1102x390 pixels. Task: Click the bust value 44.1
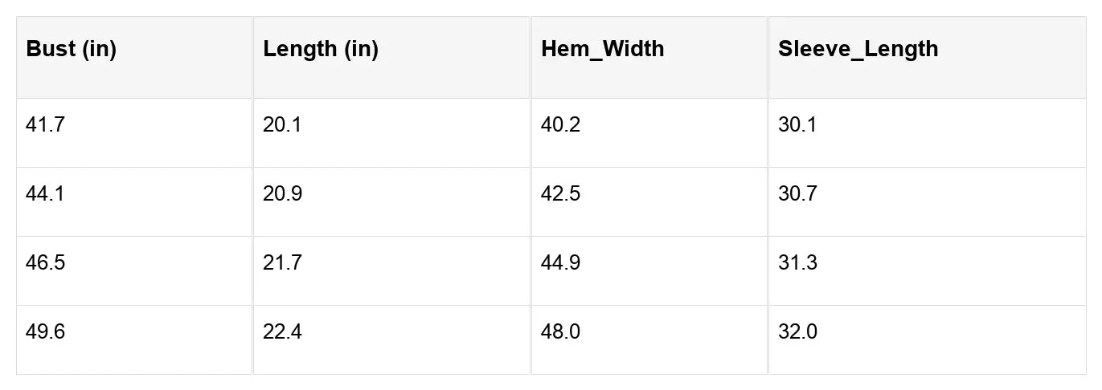46,194
